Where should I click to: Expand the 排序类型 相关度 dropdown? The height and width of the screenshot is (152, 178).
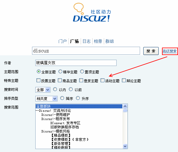click(x=46, y=98)
